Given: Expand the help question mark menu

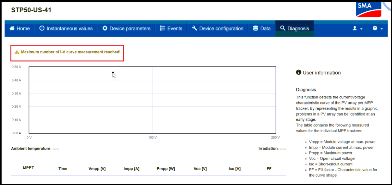Looking at the screenshot, I should click(x=377, y=29).
